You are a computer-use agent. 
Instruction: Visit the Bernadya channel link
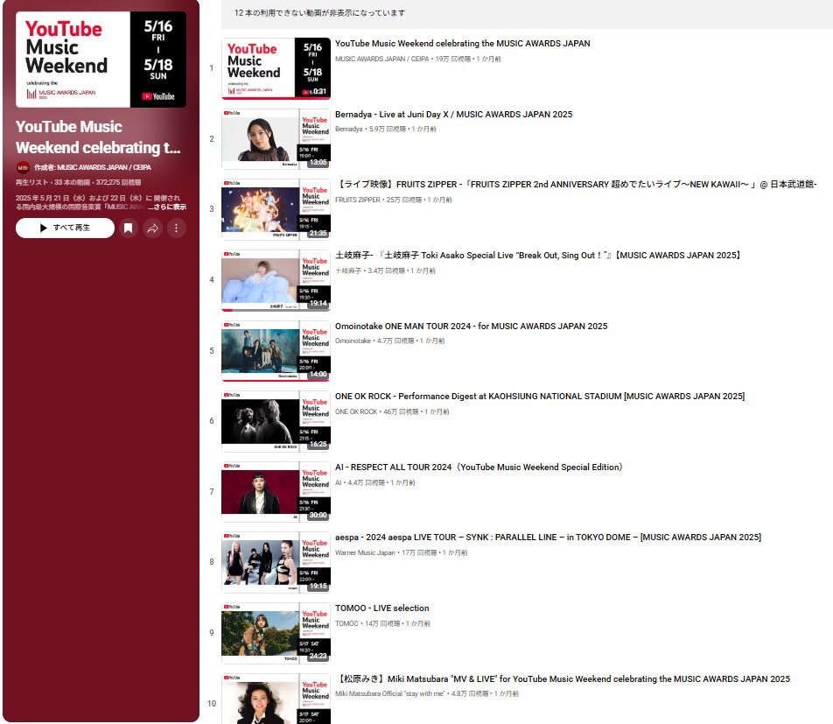tap(348, 130)
